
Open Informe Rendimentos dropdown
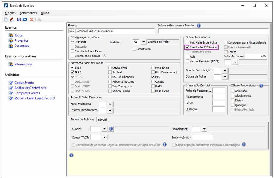(110, 111)
